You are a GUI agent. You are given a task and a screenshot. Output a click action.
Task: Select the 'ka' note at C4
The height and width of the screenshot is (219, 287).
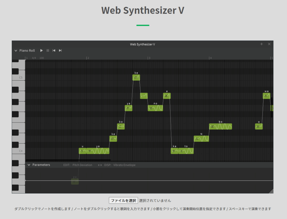[174, 151]
